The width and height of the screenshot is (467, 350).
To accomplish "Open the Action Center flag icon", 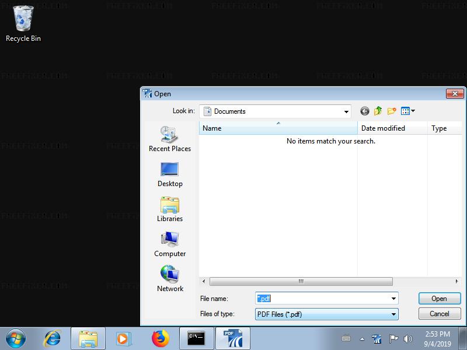I will [393, 339].
